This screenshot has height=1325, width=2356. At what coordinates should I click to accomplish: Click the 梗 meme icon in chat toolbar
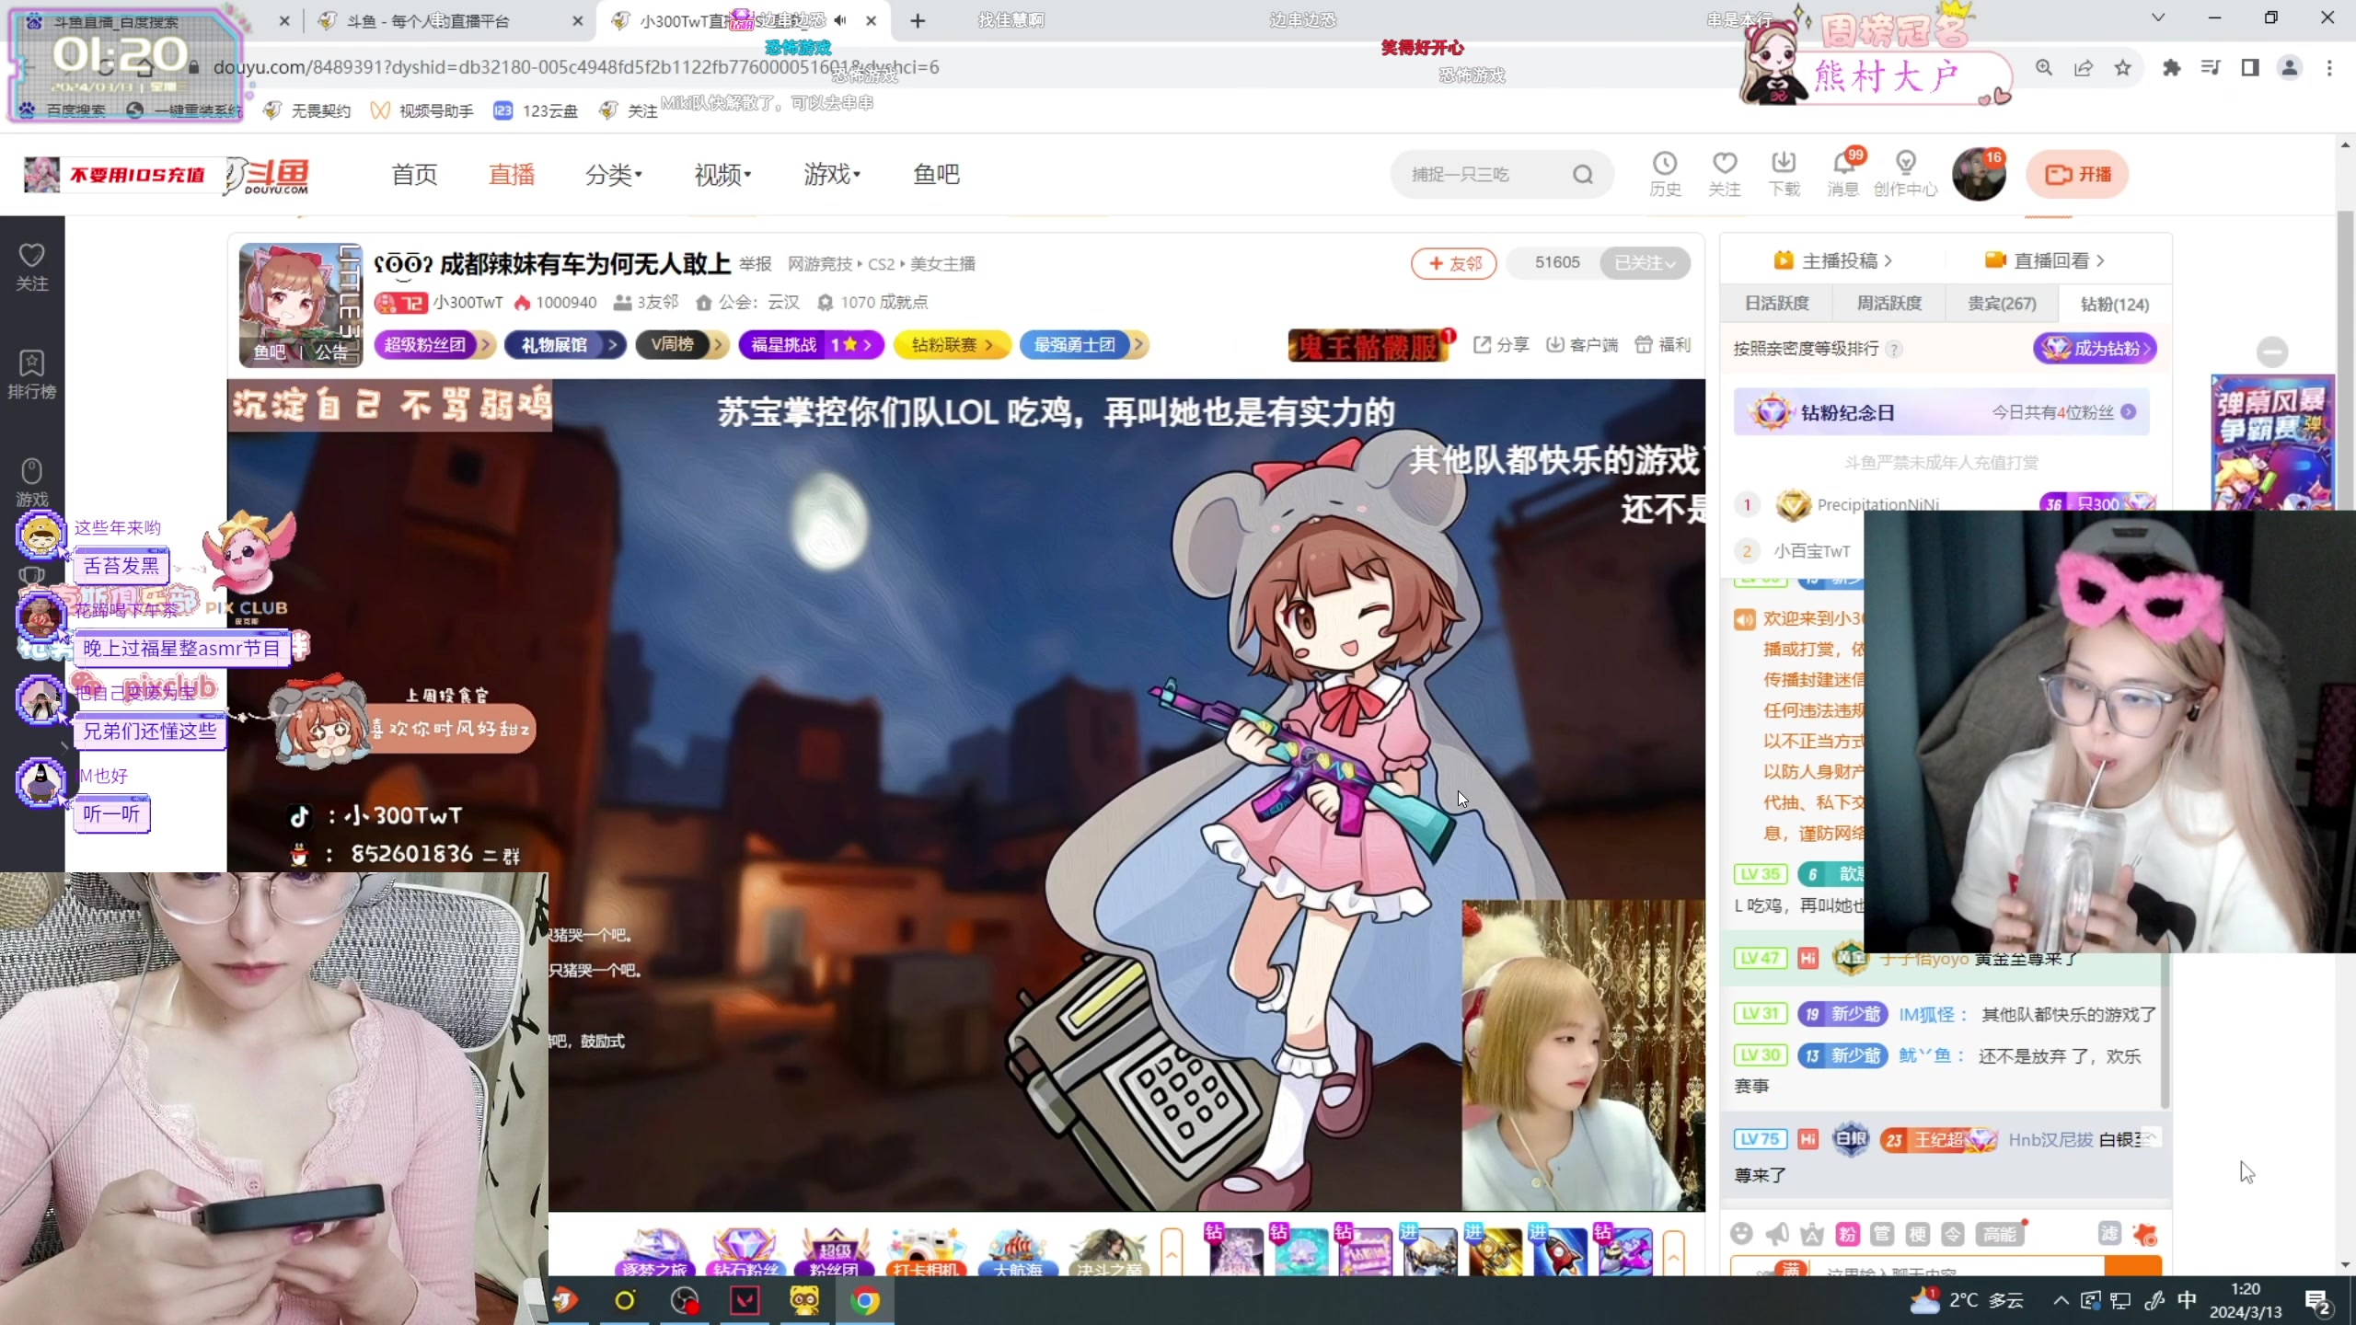click(x=1918, y=1234)
